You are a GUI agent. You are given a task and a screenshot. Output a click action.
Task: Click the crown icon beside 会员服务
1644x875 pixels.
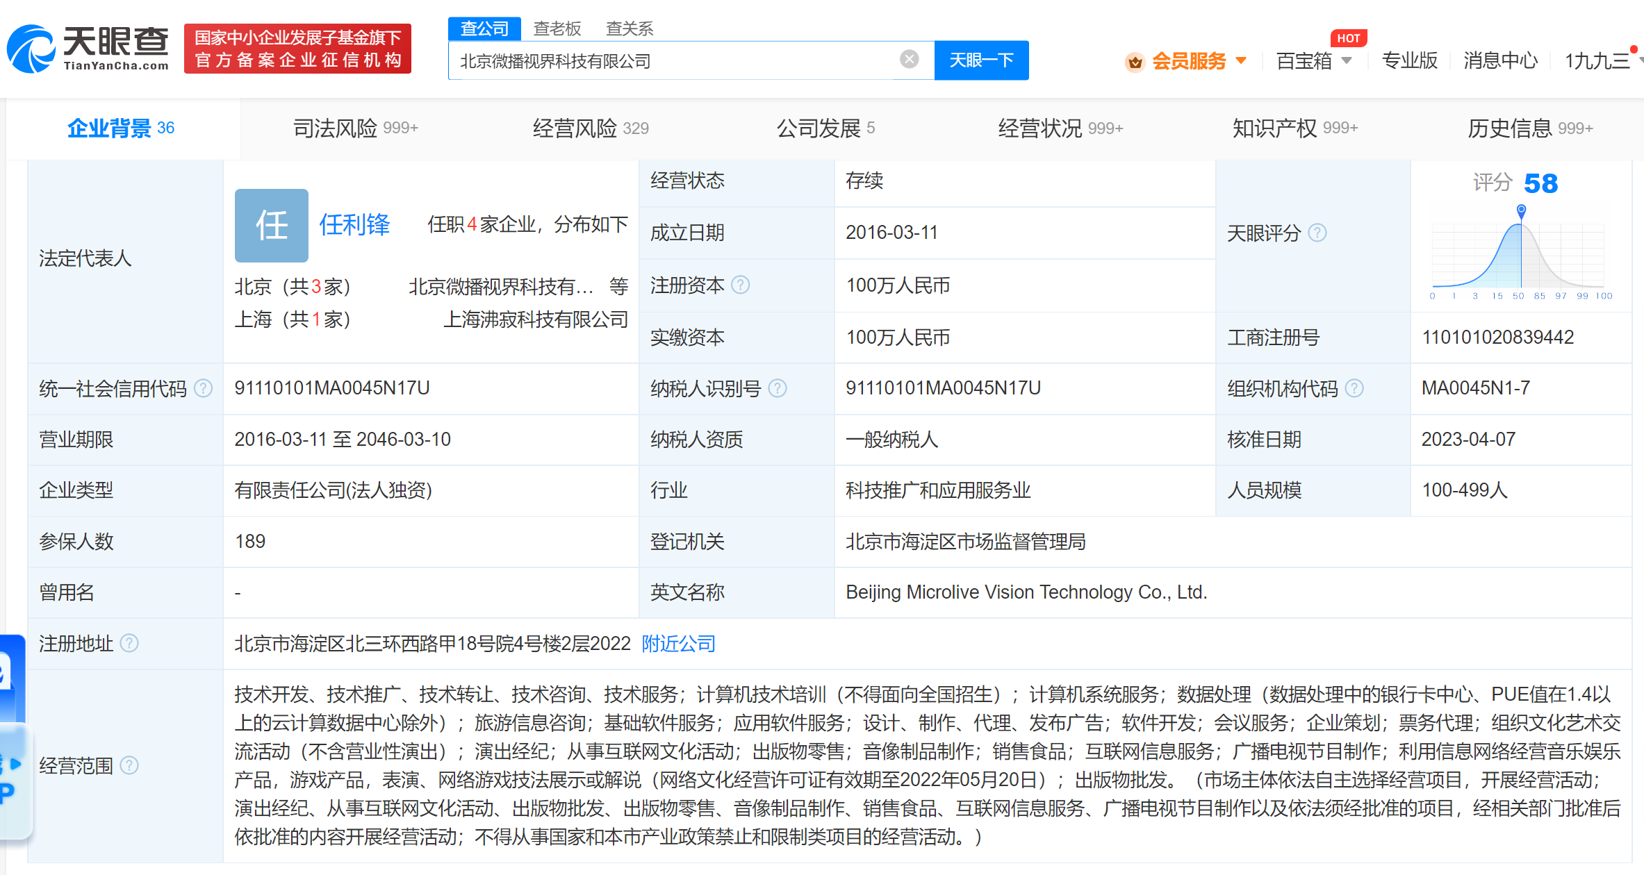(x=1135, y=62)
